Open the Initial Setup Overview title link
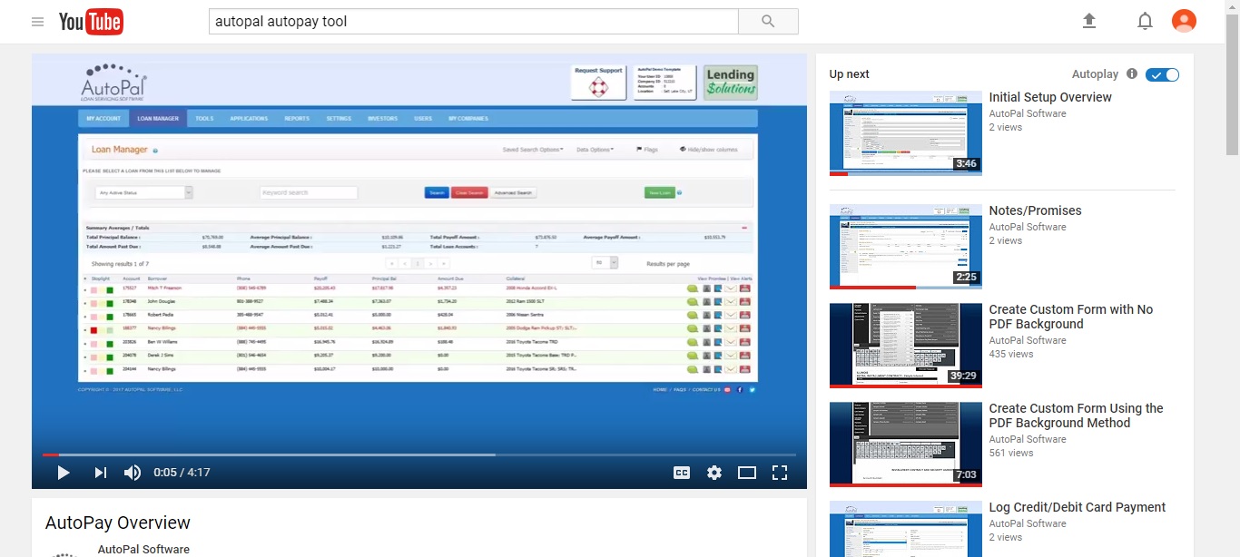1240x557 pixels. click(x=1050, y=97)
